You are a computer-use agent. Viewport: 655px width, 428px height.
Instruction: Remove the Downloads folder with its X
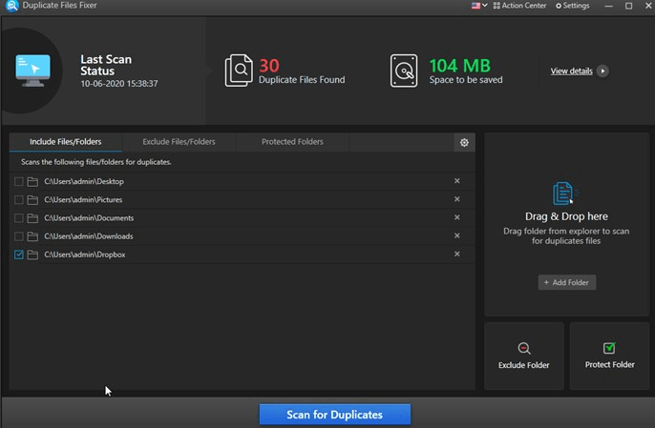tap(457, 235)
